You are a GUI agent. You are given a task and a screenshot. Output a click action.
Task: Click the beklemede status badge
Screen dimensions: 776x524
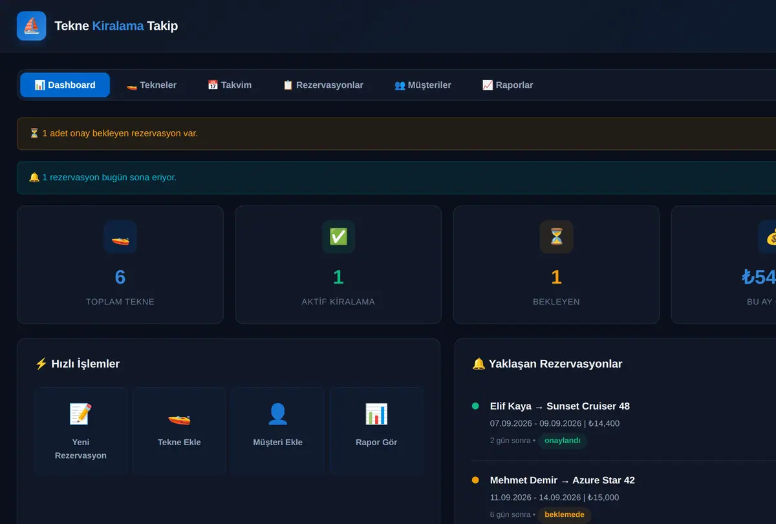click(x=565, y=515)
